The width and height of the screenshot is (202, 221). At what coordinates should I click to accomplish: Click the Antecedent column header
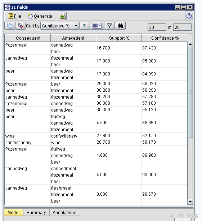tap(73, 38)
